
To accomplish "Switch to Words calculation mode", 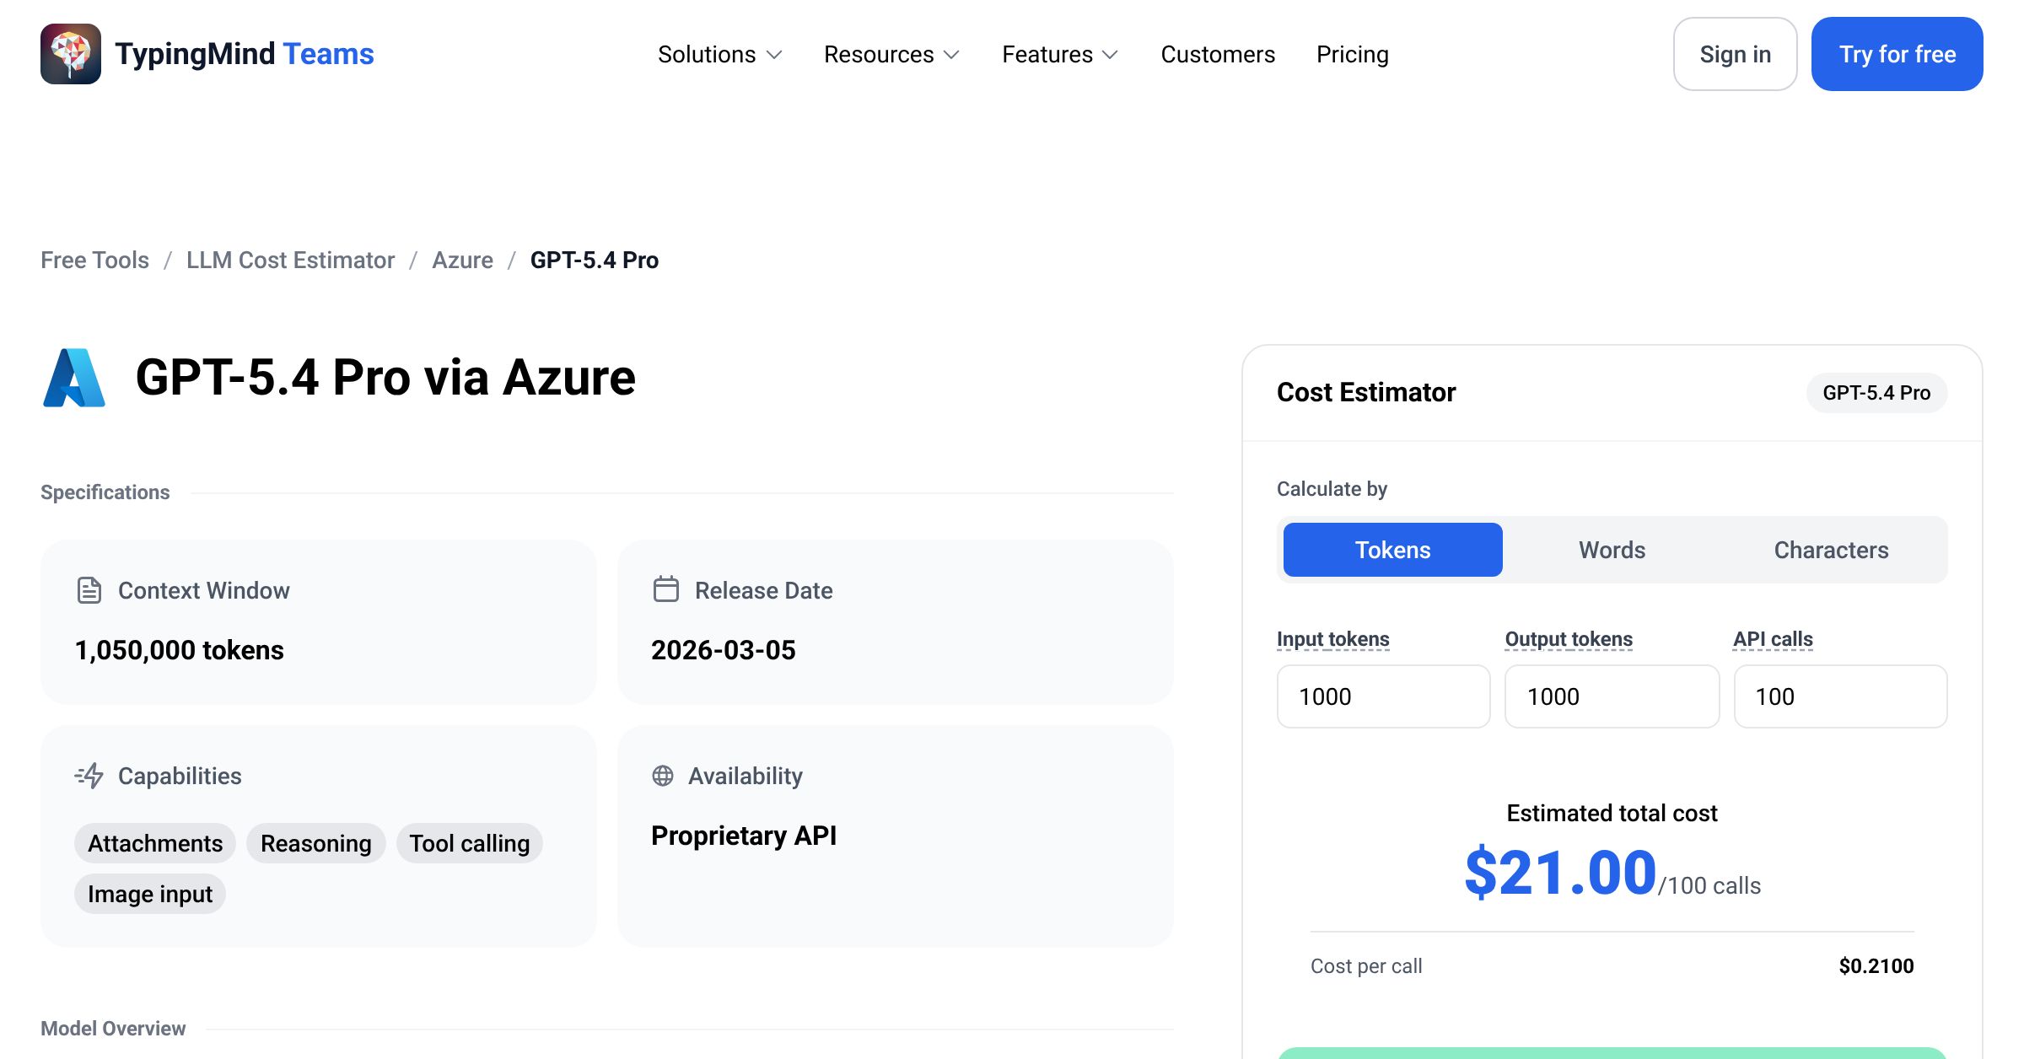I will click(x=1612, y=550).
